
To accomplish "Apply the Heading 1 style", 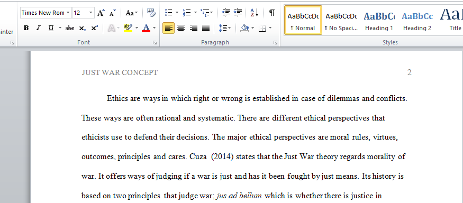I will coord(379,21).
